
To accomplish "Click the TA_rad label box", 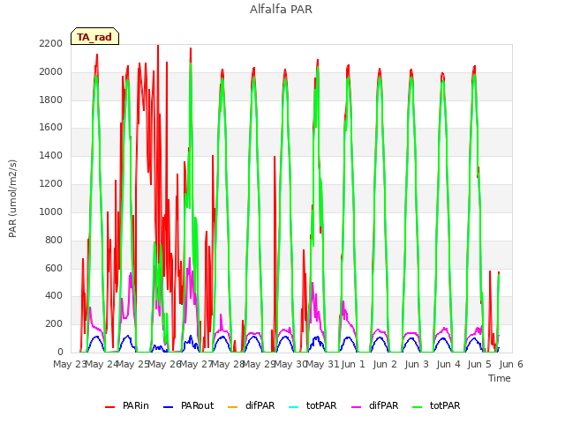I will pos(94,36).
